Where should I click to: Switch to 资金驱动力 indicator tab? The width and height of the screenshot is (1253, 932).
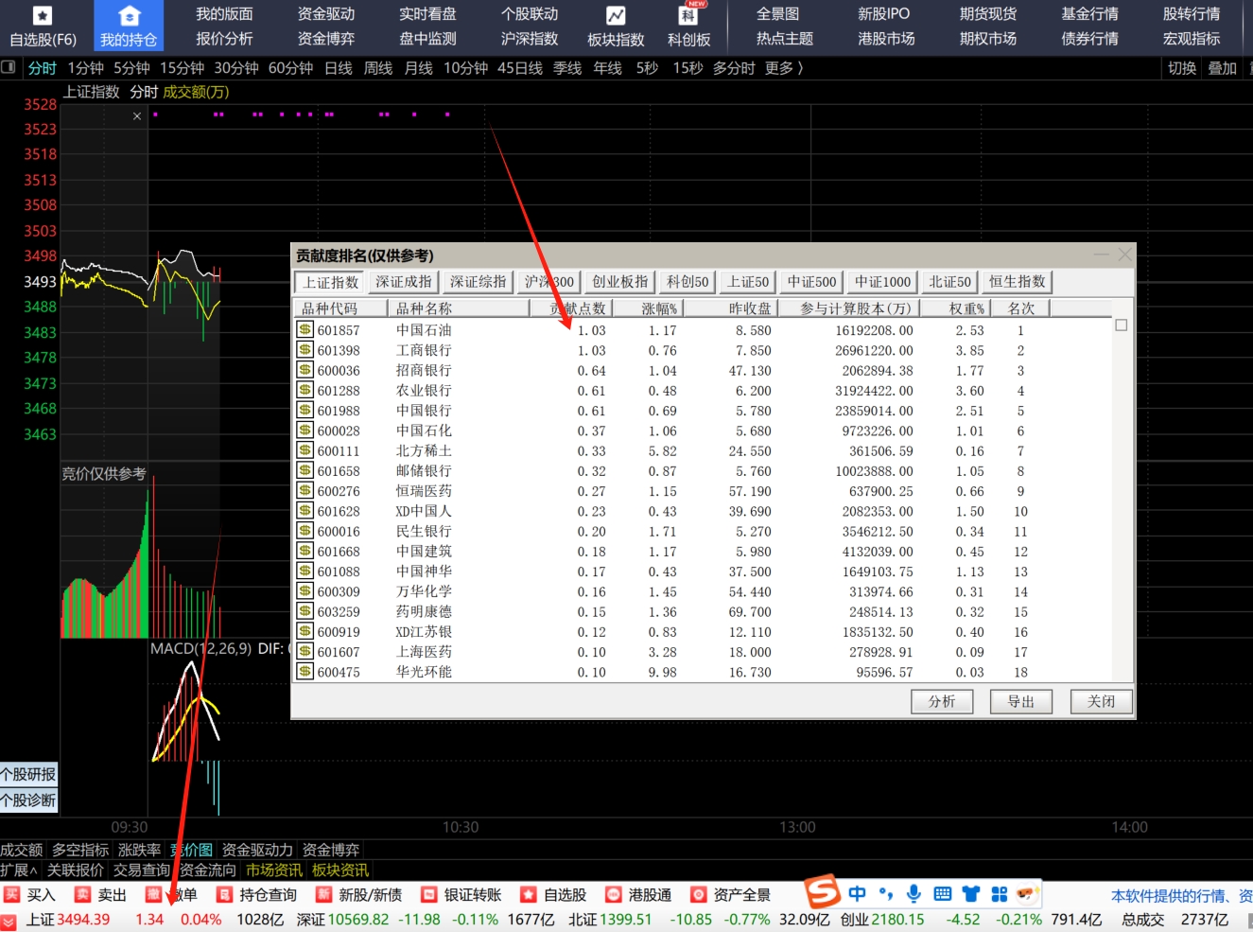tap(258, 850)
